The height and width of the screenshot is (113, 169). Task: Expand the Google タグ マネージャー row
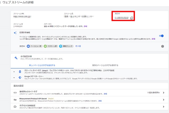14,78
